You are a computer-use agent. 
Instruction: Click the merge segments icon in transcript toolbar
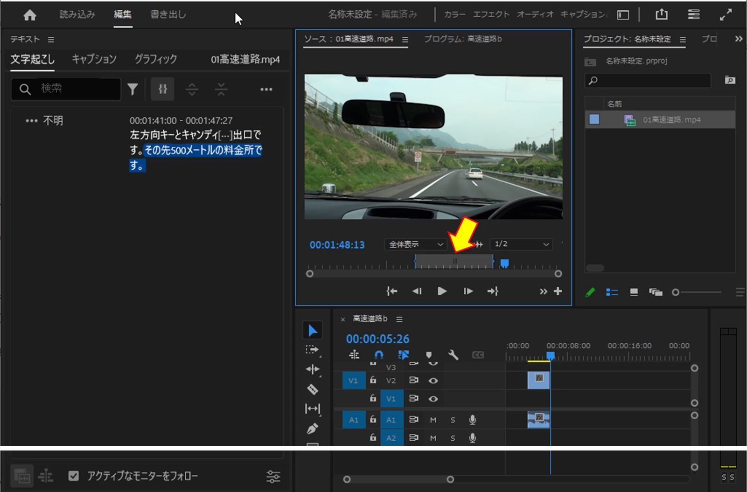(x=221, y=89)
